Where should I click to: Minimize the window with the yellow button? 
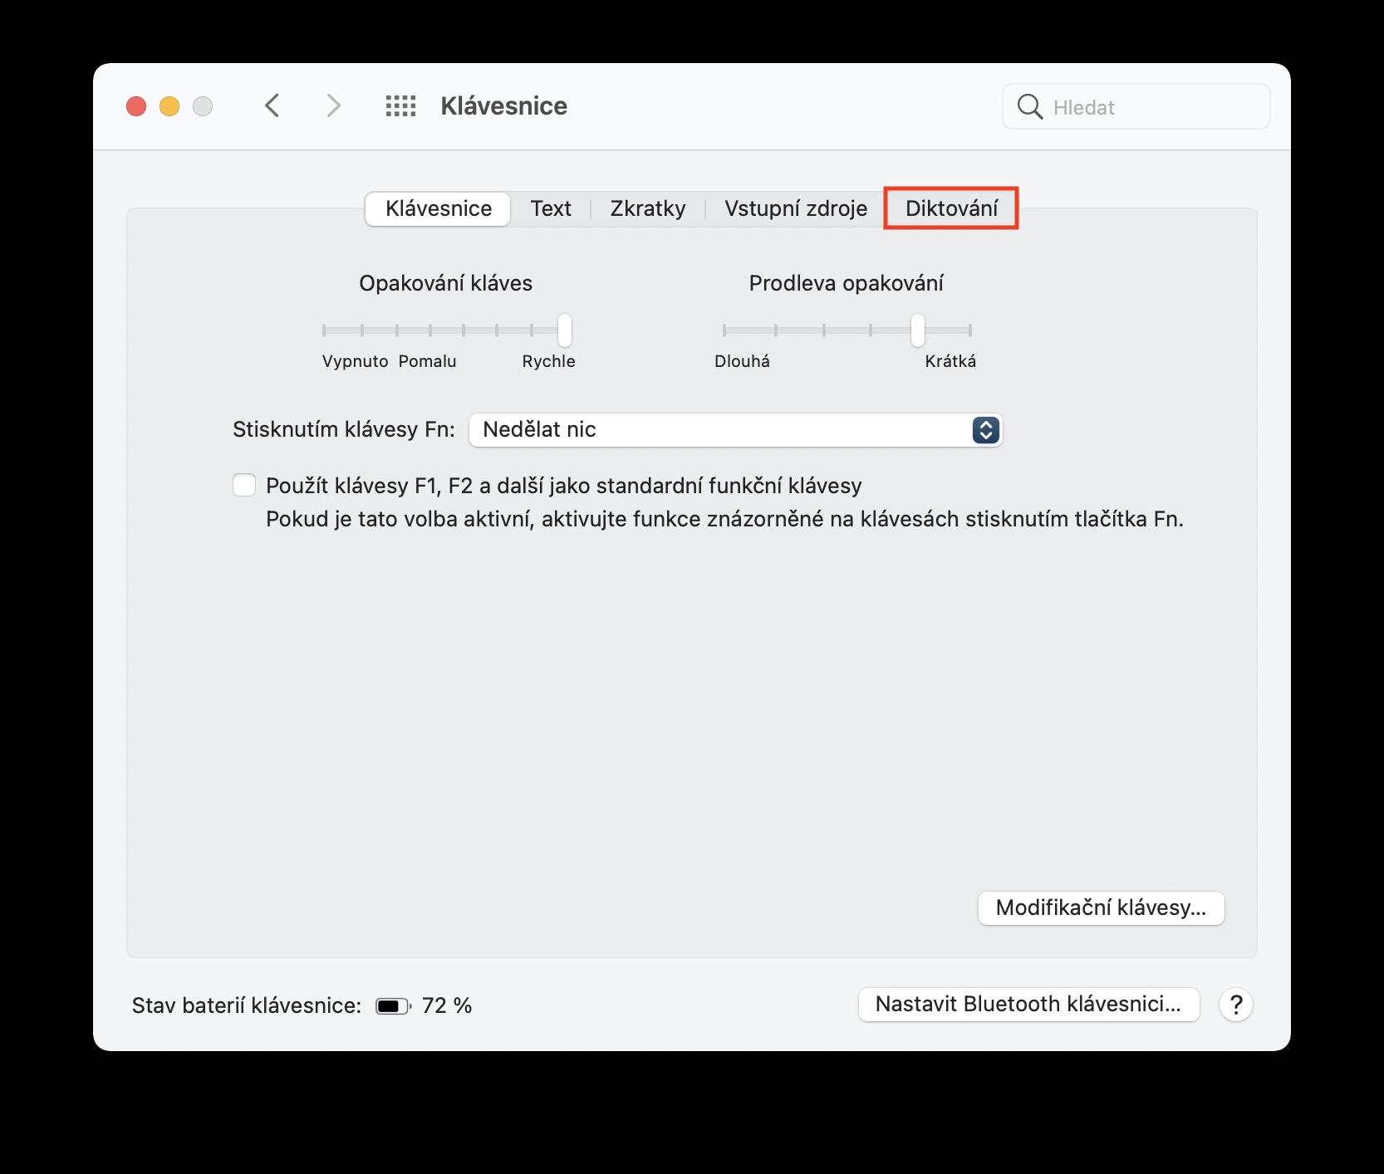click(x=169, y=106)
